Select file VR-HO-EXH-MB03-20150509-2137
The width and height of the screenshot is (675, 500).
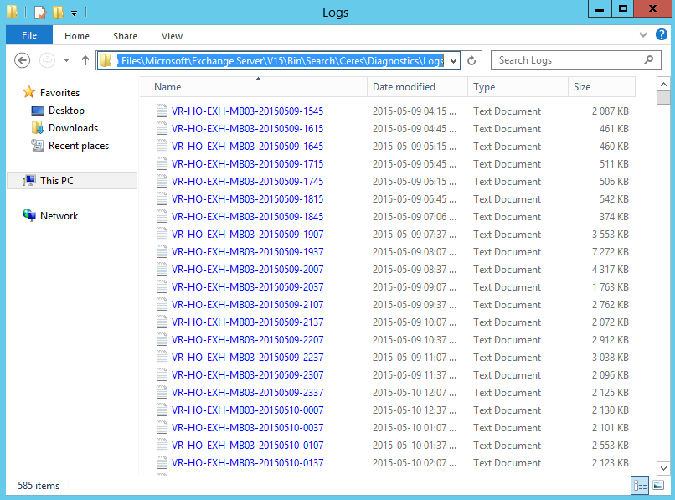pyautogui.click(x=248, y=322)
